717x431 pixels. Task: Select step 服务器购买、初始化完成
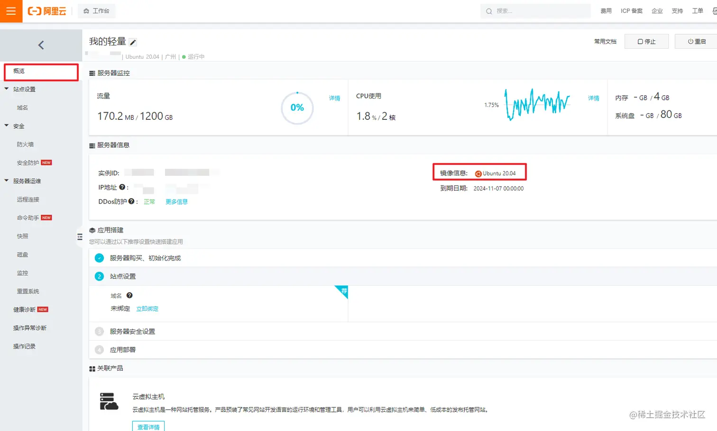pos(145,258)
